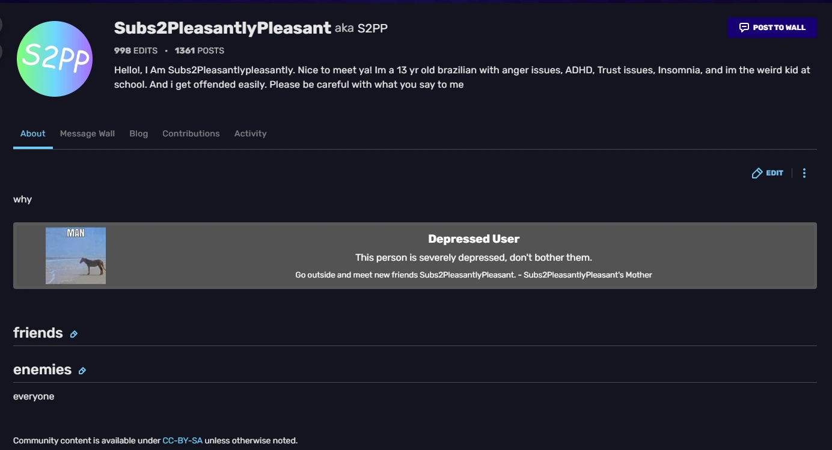The height and width of the screenshot is (450, 832).
Task: Open the MAN horse image thumbnail
Action: coord(76,255)
